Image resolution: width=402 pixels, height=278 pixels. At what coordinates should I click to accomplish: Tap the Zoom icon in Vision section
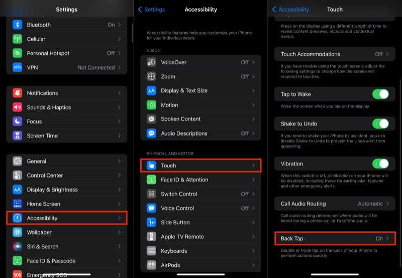click(152, 76)
